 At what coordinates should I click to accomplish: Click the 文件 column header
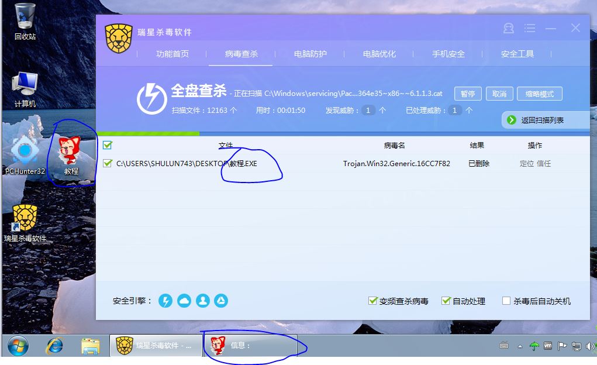coord(225,145)
